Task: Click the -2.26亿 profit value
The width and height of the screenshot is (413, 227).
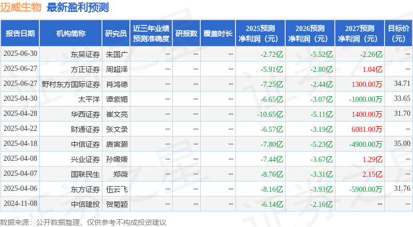Action: click(371, 54)
